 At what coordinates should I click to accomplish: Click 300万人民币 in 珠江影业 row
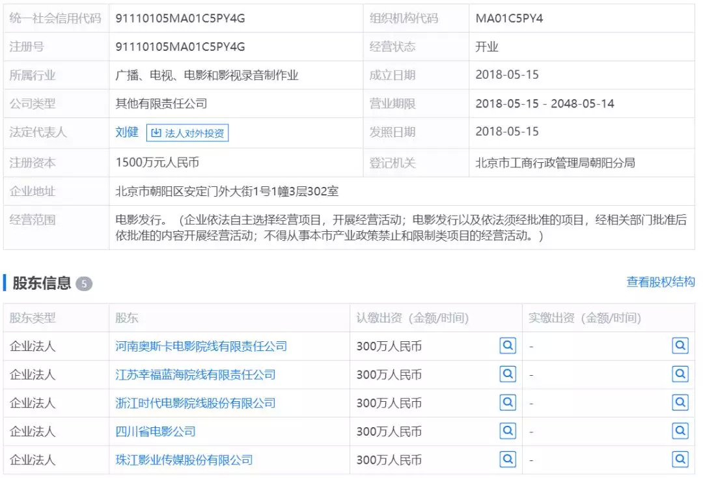coord(389,460)
